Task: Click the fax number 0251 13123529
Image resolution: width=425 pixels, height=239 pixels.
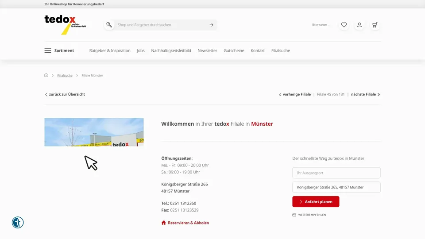Action: click(184, 210)
